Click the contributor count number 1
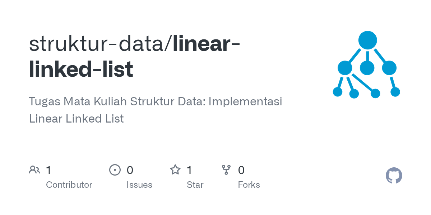 (x=48, y=170)
